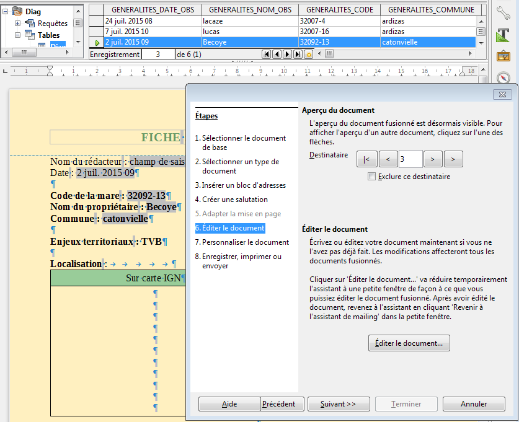The image size is (519, 422).
Task: Select step 1 Sélectionner le document de base
Action: click(241, 143)
